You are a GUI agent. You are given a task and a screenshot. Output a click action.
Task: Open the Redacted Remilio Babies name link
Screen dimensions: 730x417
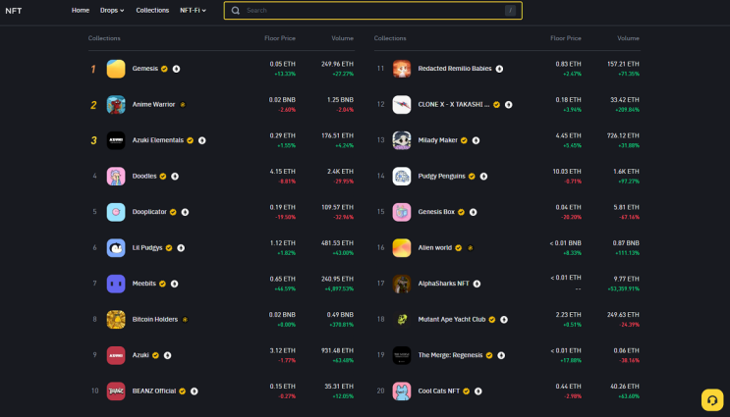[455, 69]
